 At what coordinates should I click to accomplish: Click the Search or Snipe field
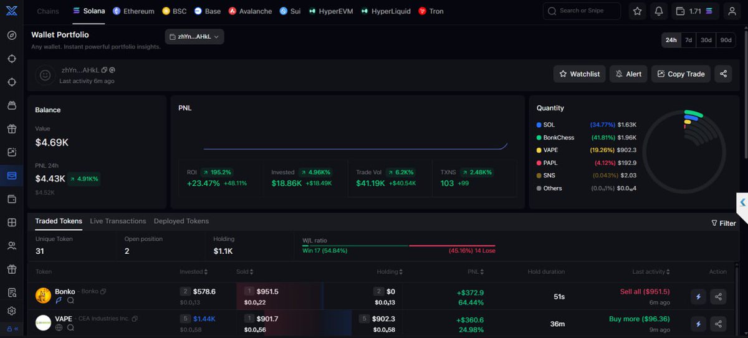(582, 11)
